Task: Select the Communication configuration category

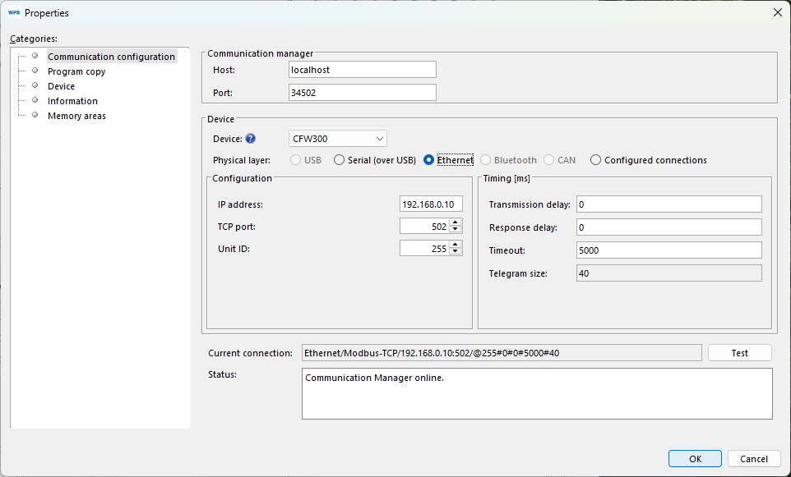Action: (x=111, y=56)
